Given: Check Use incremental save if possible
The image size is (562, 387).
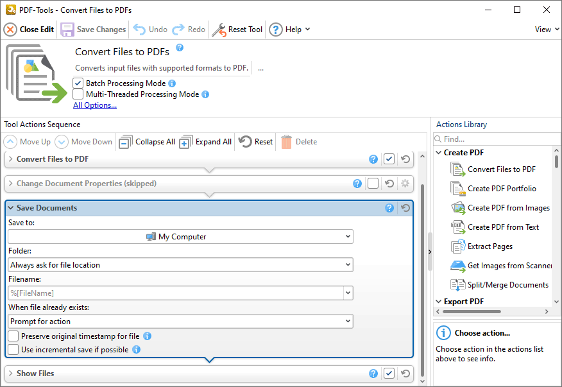Looking at the screenshot, I should pos(13,349).
